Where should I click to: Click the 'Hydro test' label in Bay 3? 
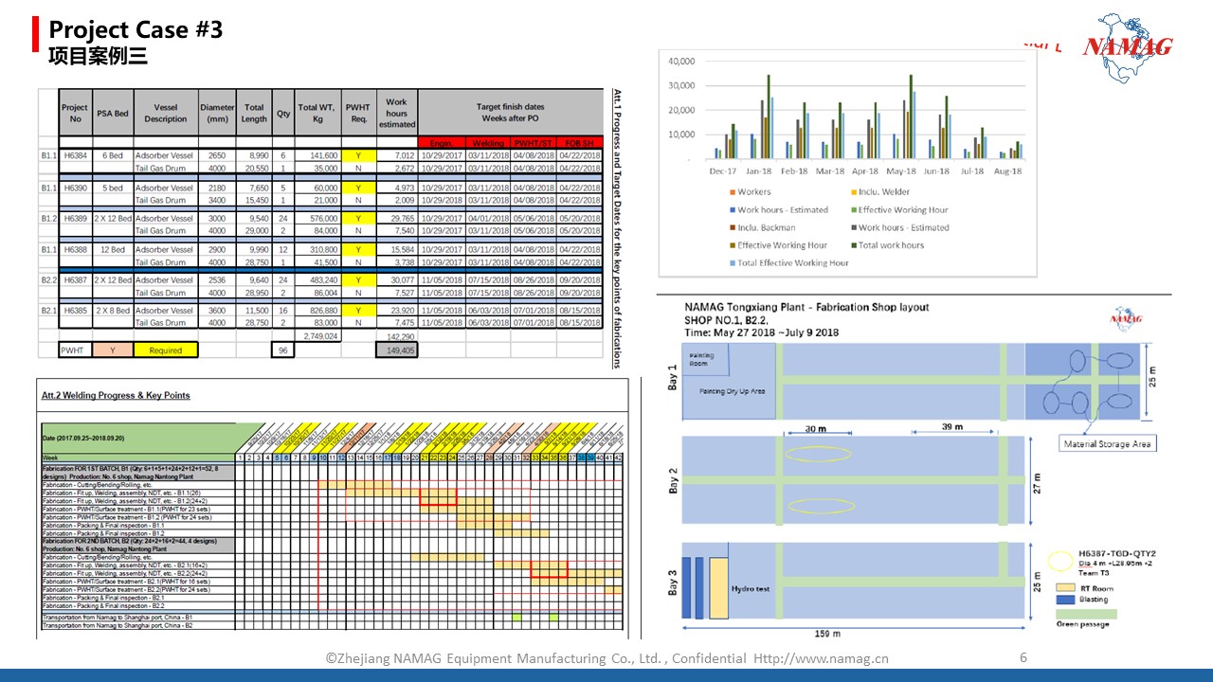point(750,588)
